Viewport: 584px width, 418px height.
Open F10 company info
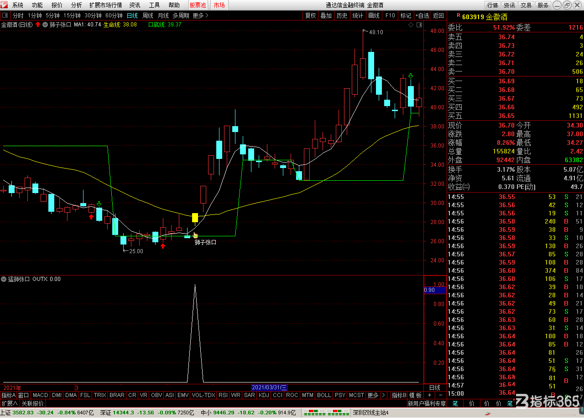coord(390,15)
